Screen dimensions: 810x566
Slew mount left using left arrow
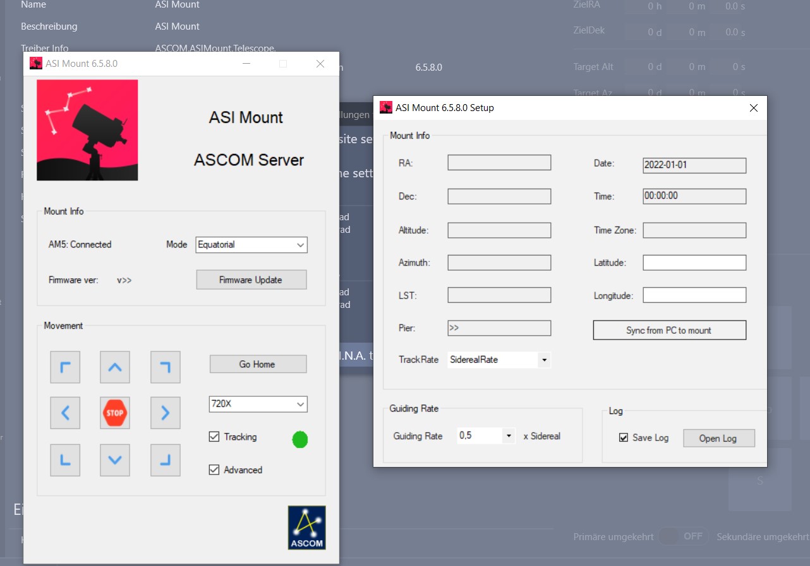coord(65,413)
